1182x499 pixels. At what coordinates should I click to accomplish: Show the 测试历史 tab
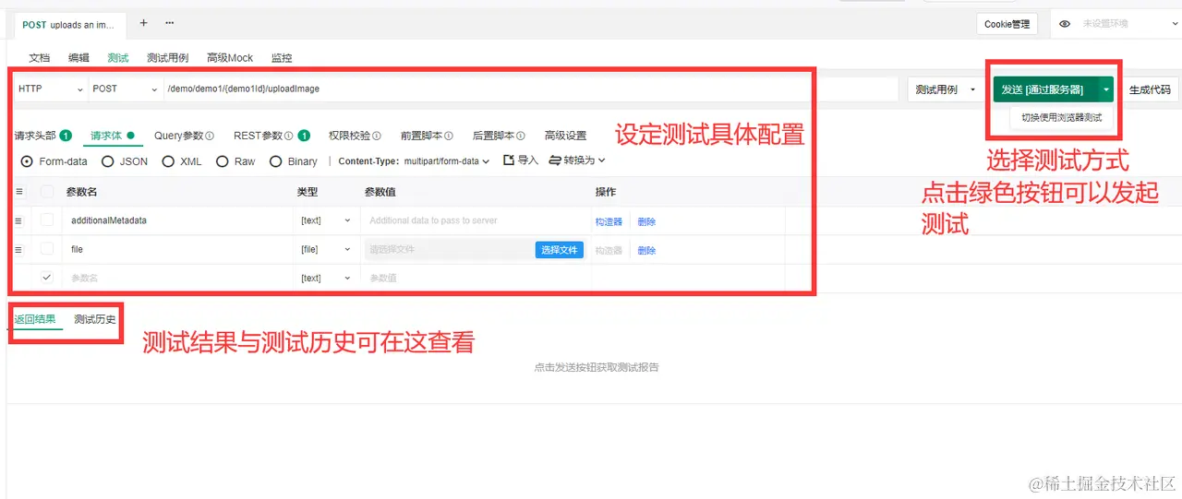(95, 319)
